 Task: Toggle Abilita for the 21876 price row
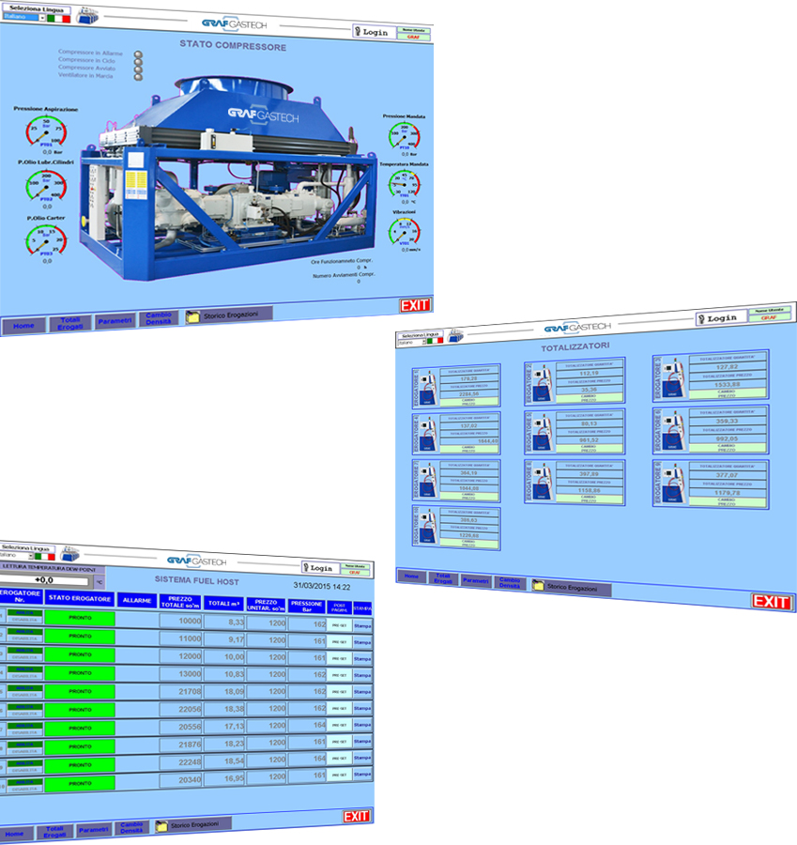click(24, 745)
